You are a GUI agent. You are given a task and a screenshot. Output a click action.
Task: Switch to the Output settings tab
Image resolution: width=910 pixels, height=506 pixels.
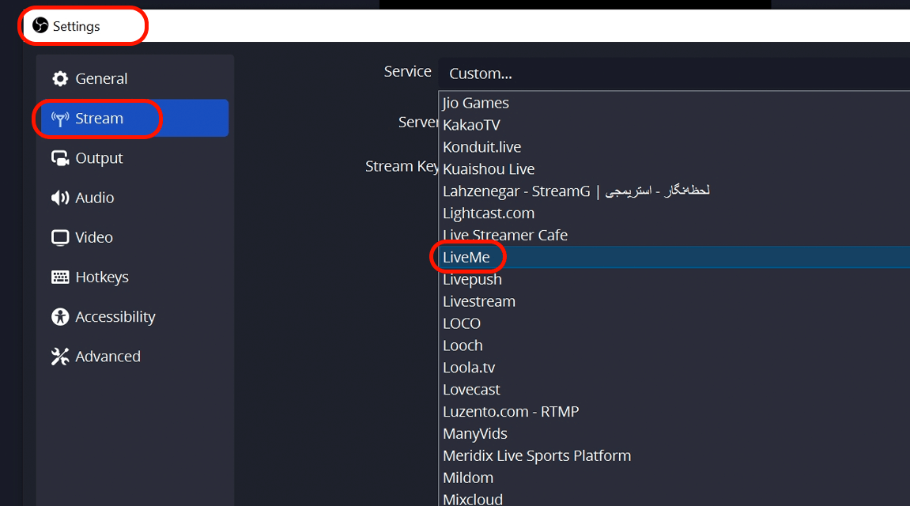click(99, 158)
